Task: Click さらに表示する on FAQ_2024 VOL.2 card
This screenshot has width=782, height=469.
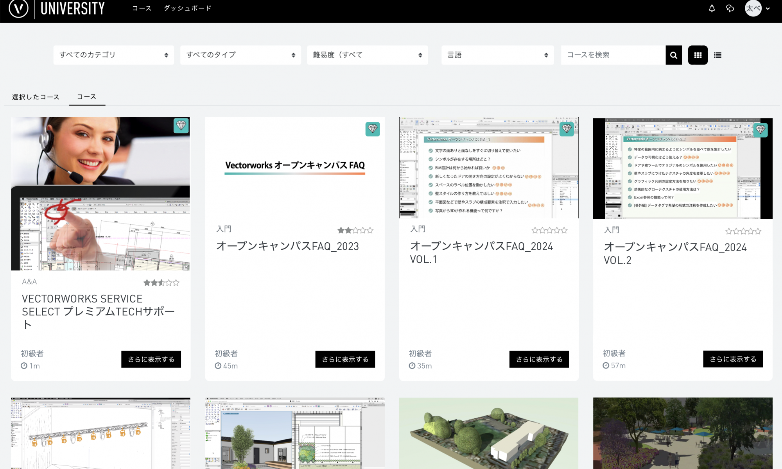Action: tap(733, 359)
